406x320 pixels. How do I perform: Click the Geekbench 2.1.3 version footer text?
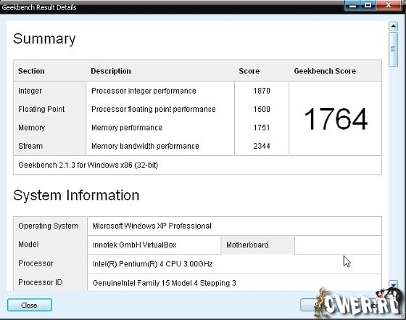tap(88, 165)
